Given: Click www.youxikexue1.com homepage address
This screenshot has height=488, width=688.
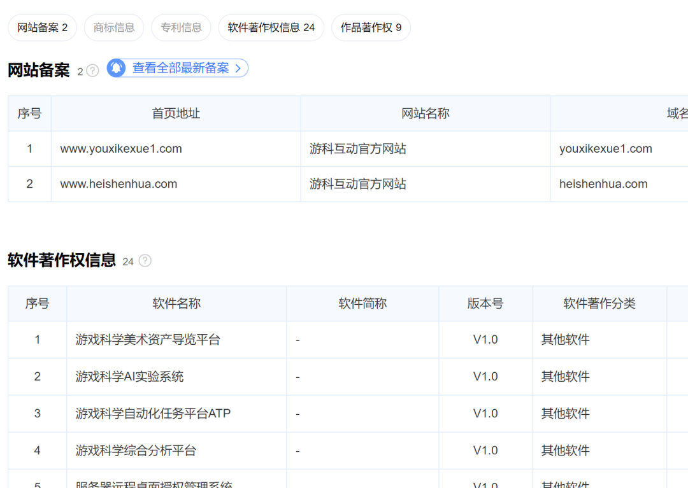Looking at the screenshot, I should 121,149.
